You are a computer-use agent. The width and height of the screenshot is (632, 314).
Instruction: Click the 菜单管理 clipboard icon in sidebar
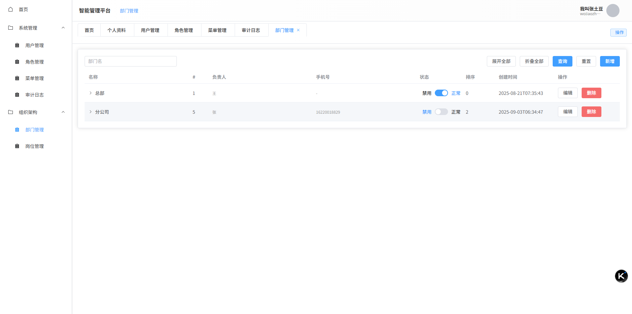(x=17, y=78)
